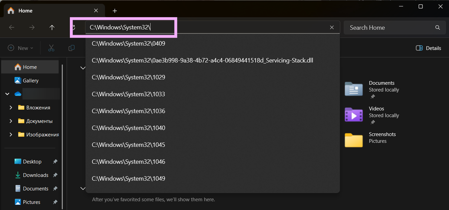This screenshot has width=449, height=210.
Task: Open Gallery in navigation pane
Action: (x=30, y=80)
